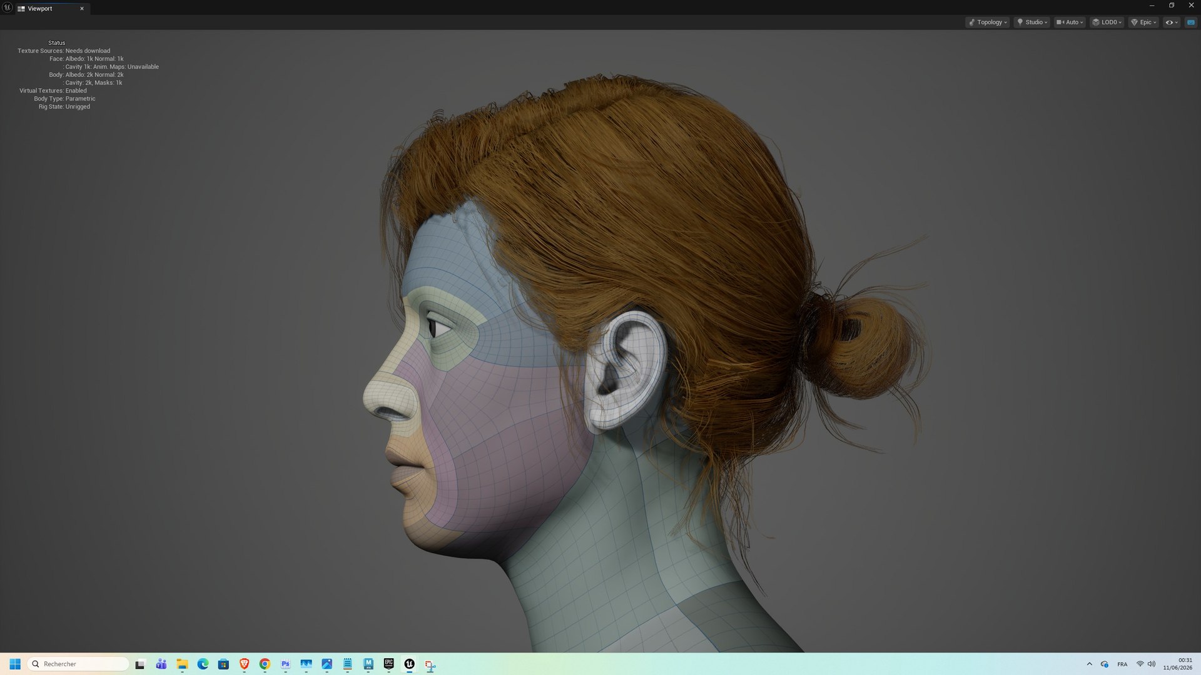Show hidden system tray icons

pyautogui.click(x=1089, y=664)
